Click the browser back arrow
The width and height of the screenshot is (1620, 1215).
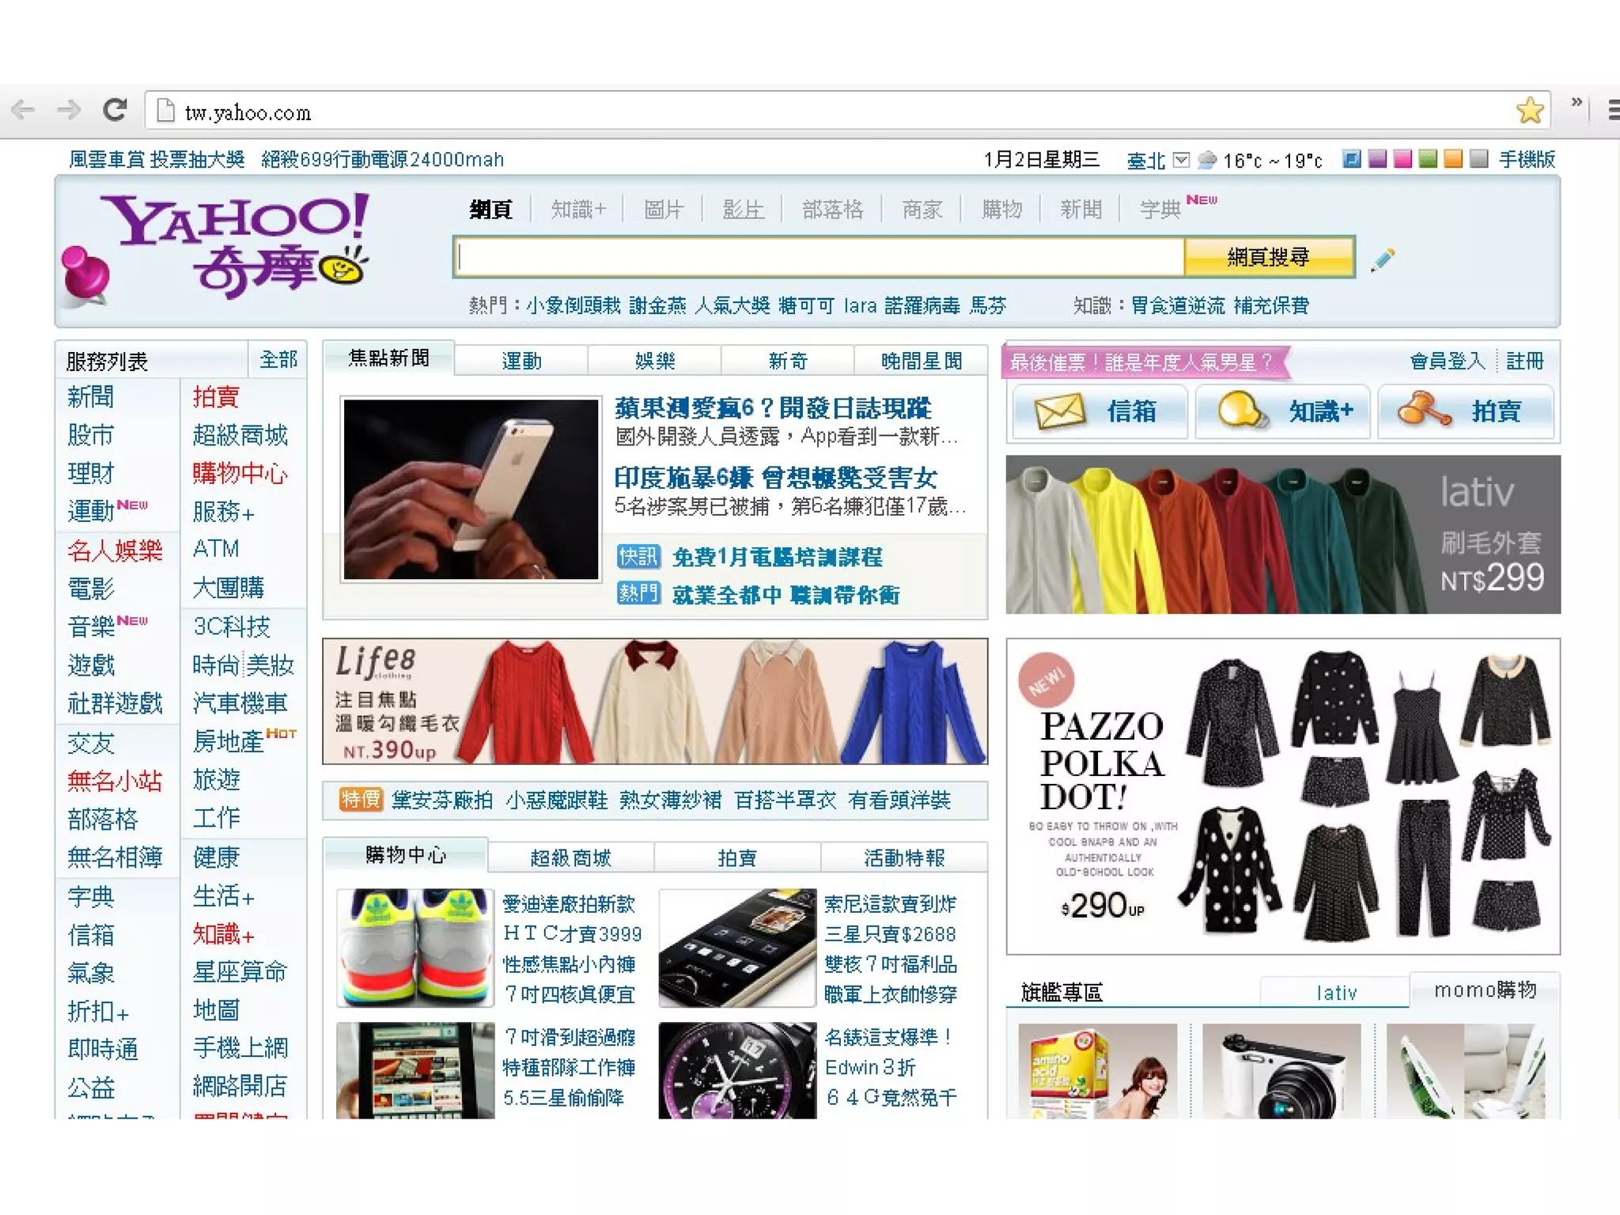coord(23,110)
